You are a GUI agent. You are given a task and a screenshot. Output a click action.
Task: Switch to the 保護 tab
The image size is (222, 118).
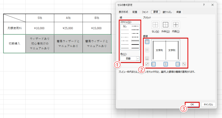click(178, 12)
